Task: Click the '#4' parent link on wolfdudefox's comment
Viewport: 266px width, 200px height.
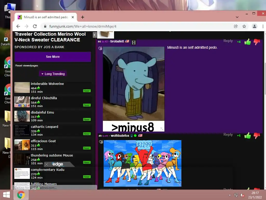Action: click(x=105, y=136)
